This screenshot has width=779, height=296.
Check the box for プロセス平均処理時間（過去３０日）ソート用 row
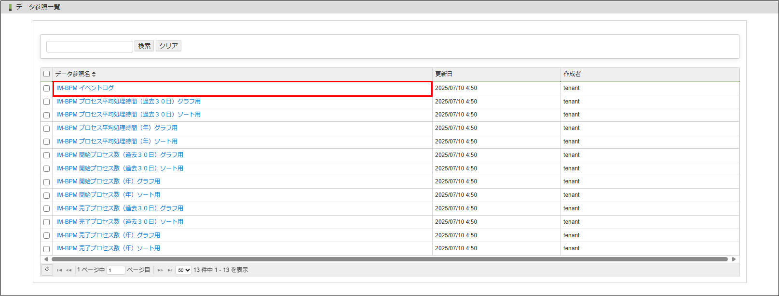click(x=47, y=115)
